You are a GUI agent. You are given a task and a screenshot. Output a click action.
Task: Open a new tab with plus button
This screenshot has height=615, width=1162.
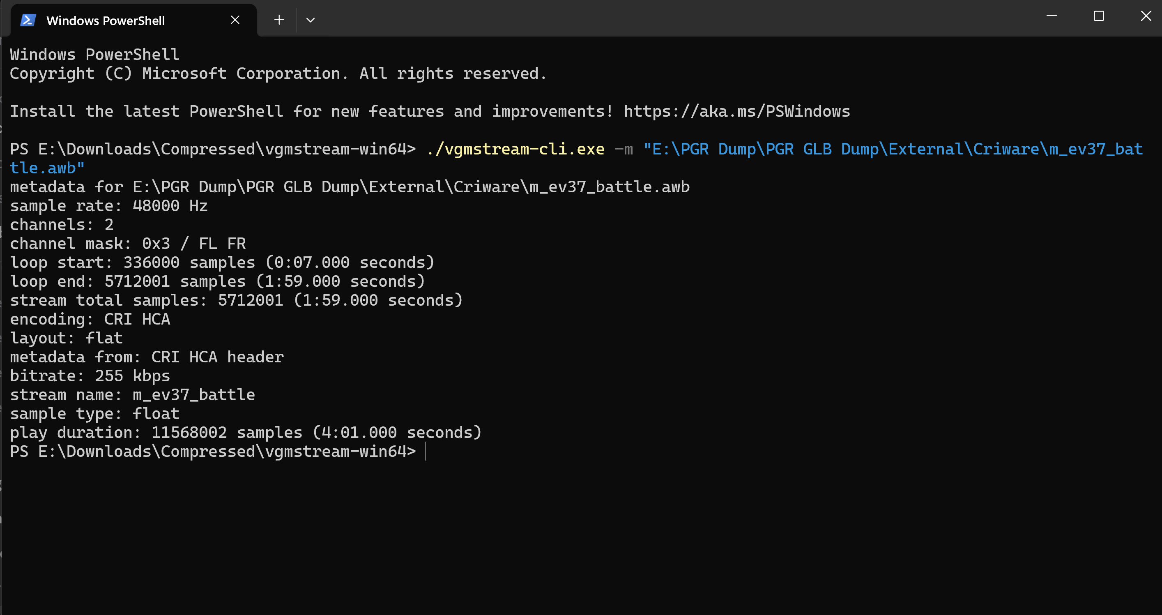[x=279, y=20]
